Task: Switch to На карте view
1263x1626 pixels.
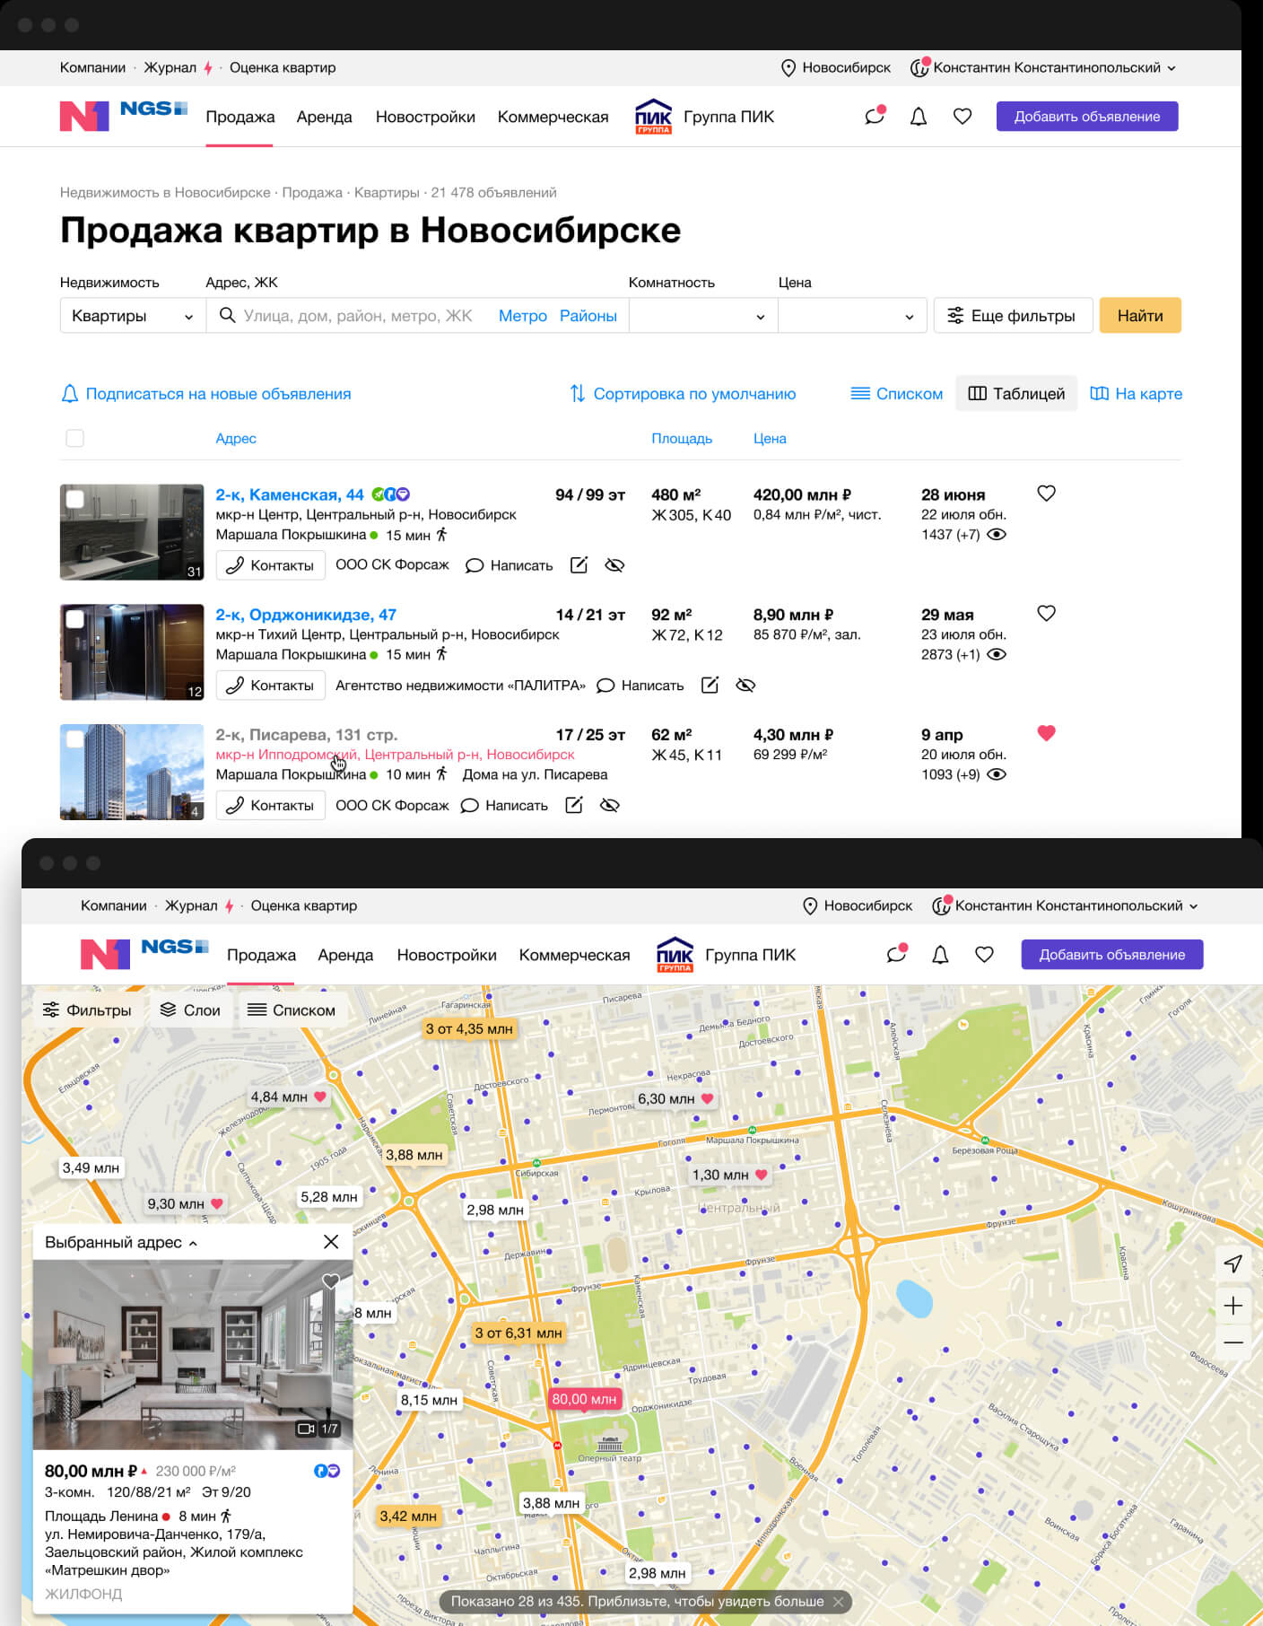Action: click(x=1136, y=394)
